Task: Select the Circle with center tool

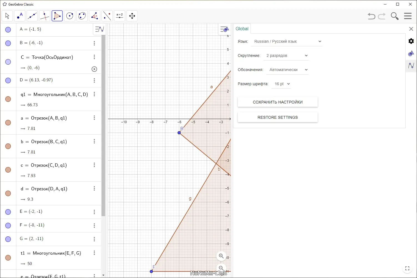Action: pyautogui.click(x=70, y=16)
